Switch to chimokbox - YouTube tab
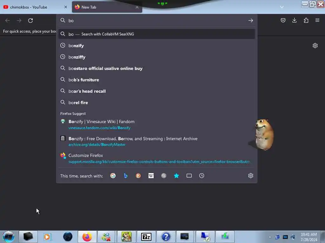The height and width of the screenshot is (243, 325). [x=35, y=7]
